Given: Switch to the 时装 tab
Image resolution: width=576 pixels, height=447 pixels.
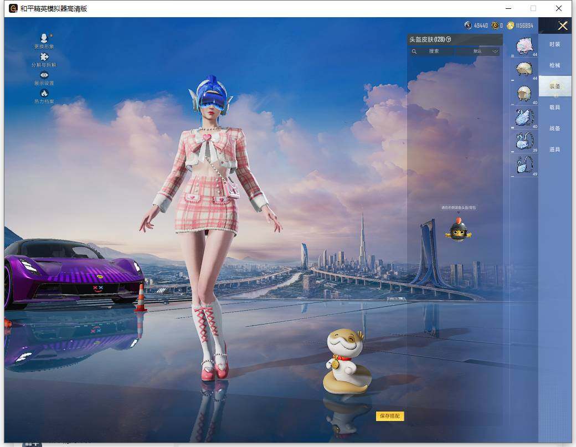Looking at the screenshot, I should [x=555, y=44].
